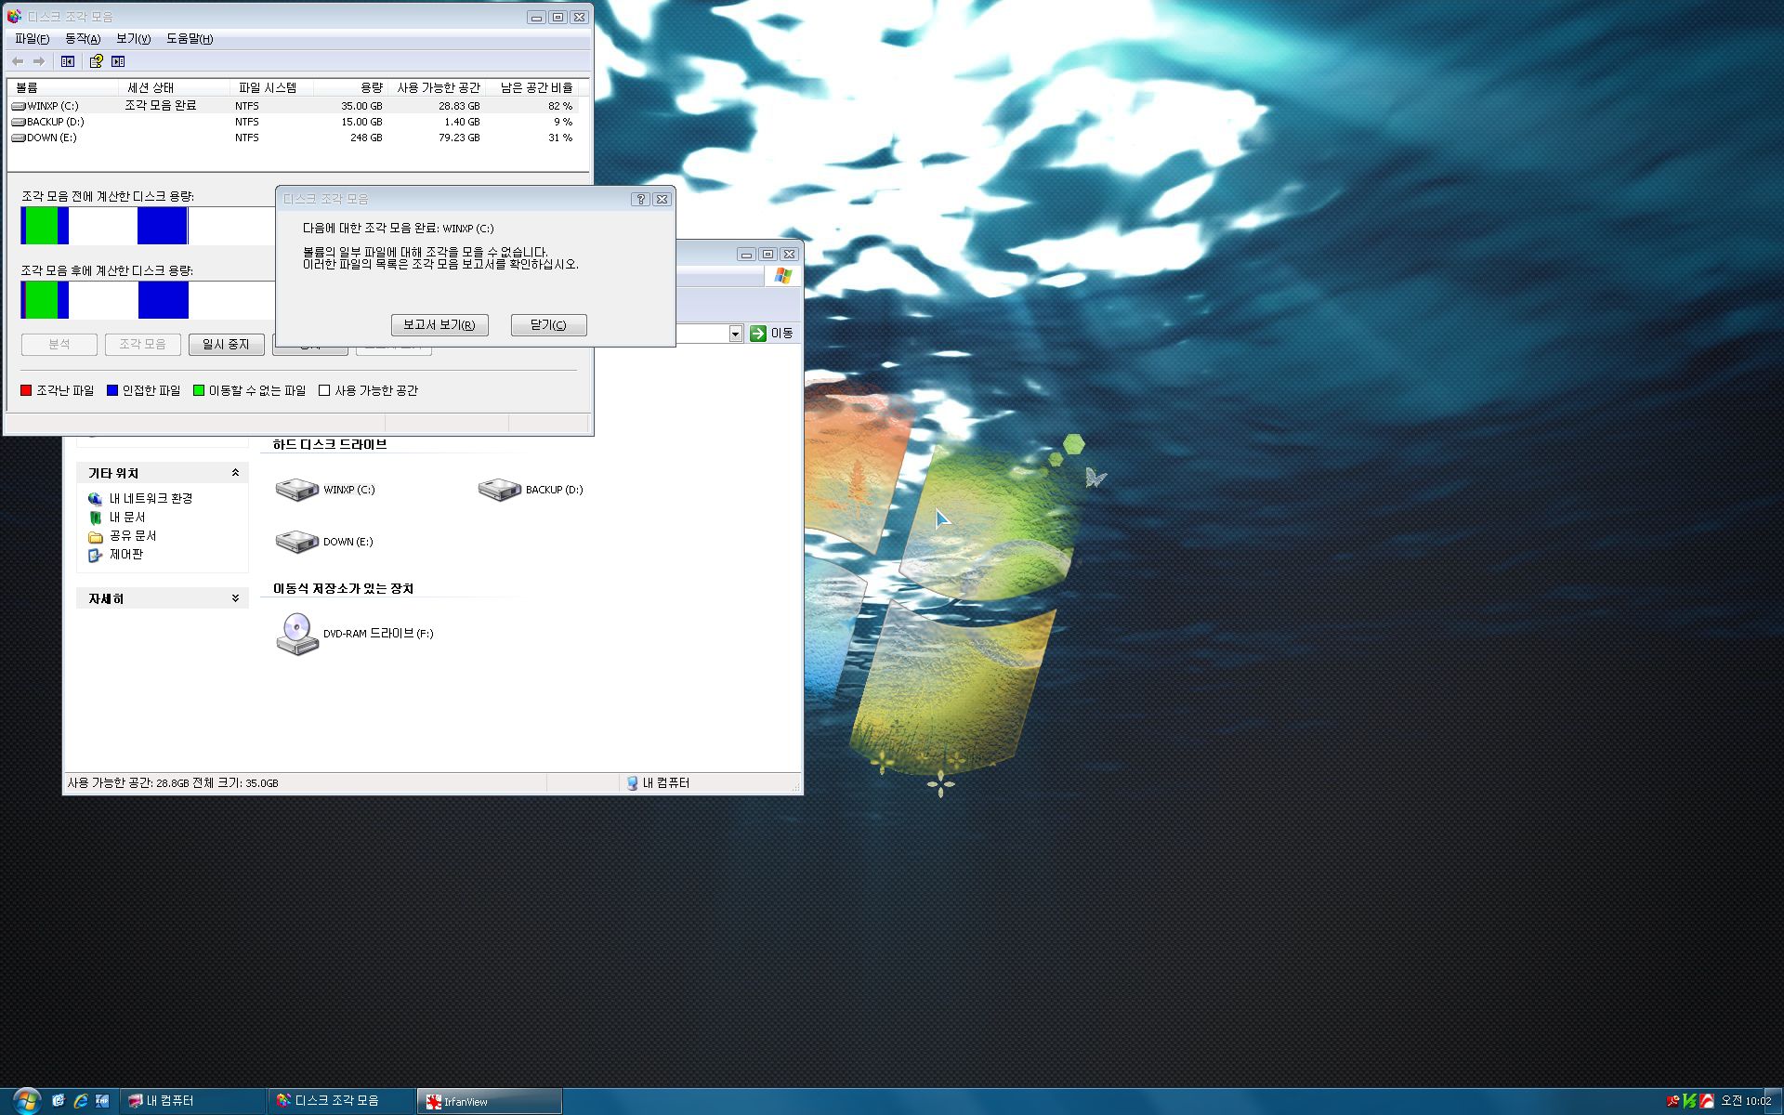This screenshot has width=1784, height=1115.
Task: Select DOWN (E:) volume in defragmenter list
Action: pos(45,138)
